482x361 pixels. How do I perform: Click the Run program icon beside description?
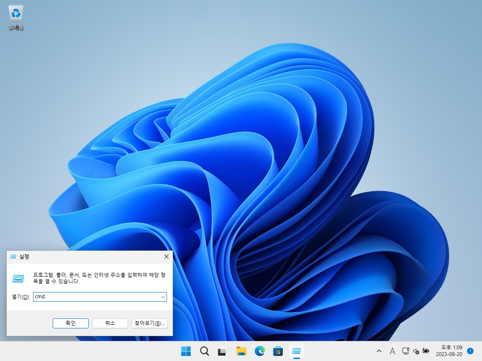point(18,278)
